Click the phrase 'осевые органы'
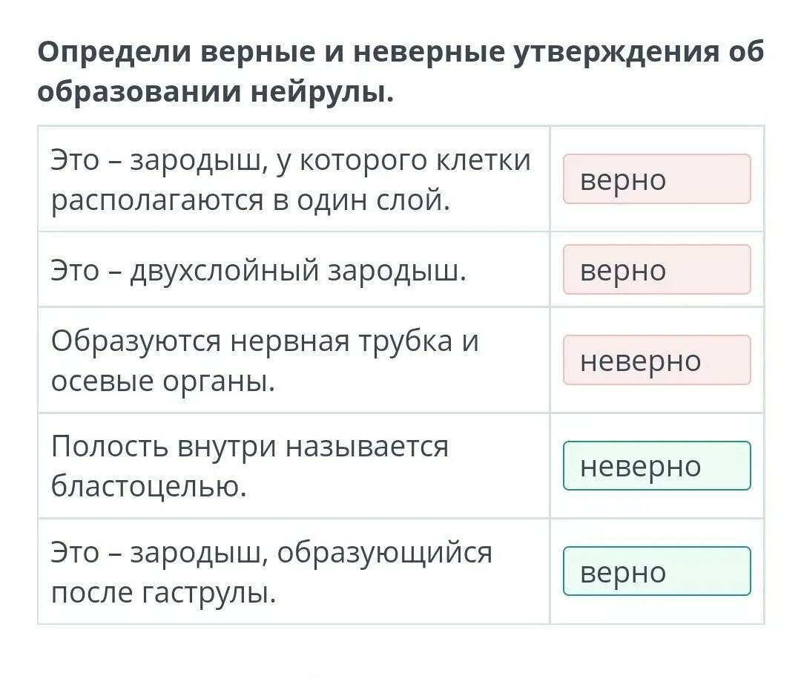This screenshot has height=679, width=801. click(x=163, y=381)
